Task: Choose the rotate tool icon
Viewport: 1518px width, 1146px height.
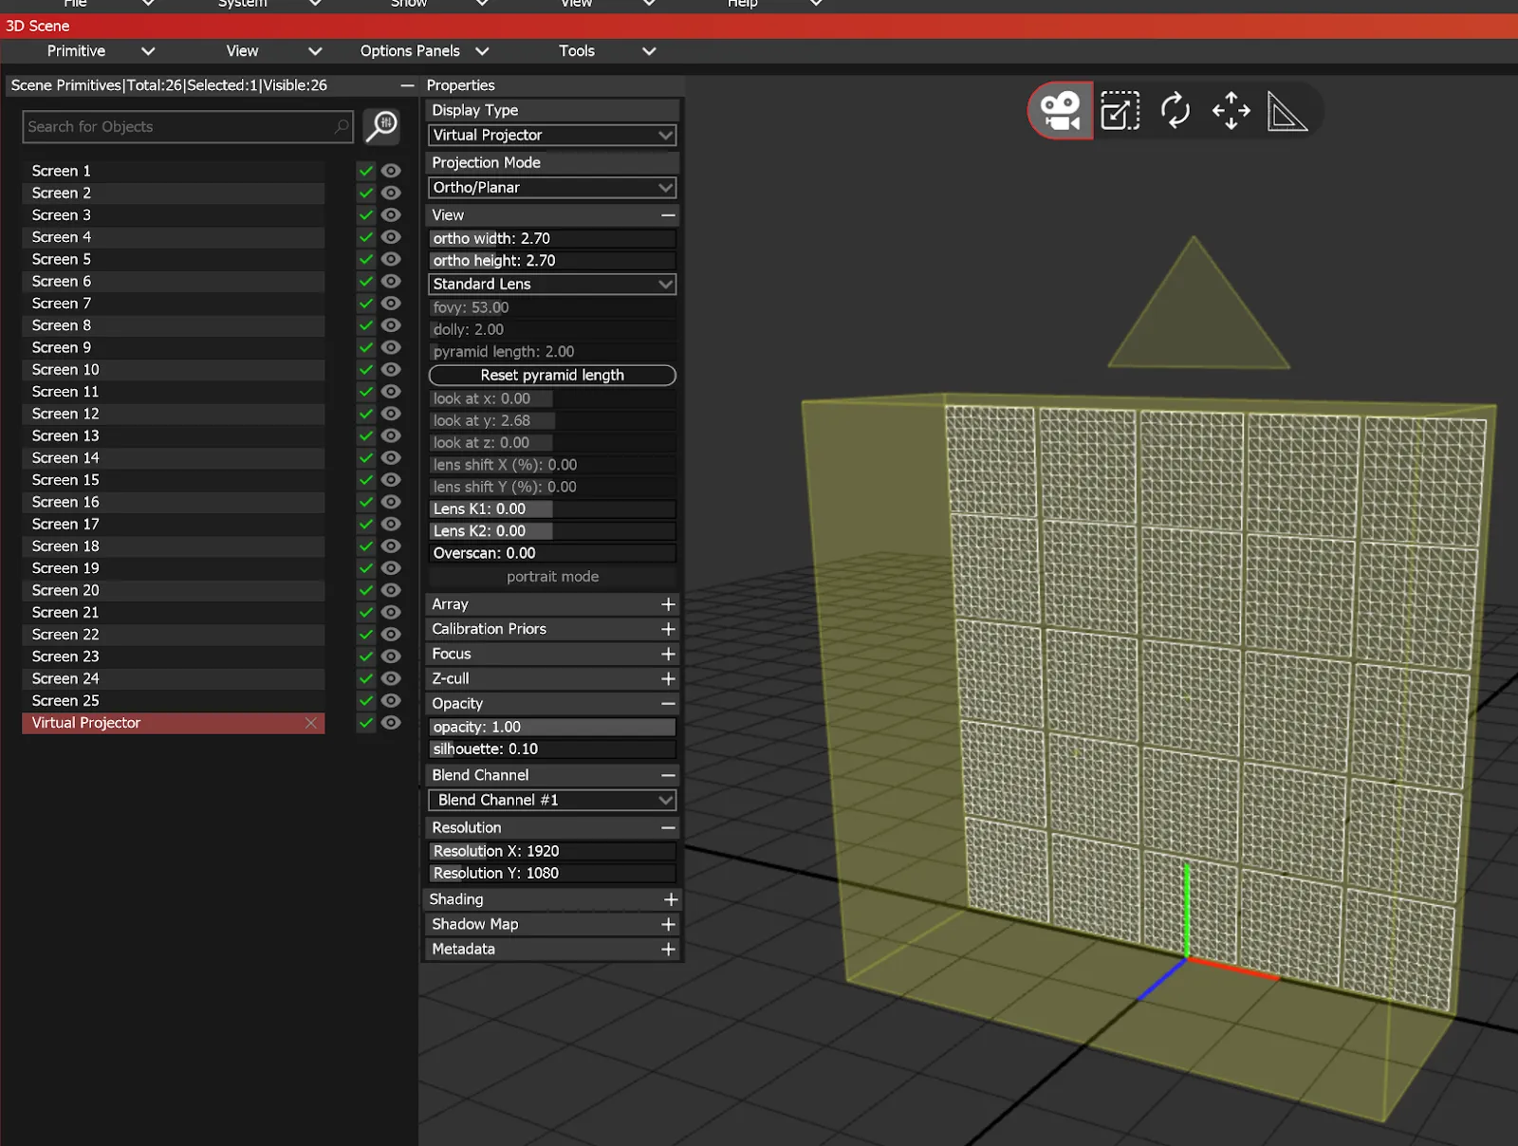Action: [1176, 111]
